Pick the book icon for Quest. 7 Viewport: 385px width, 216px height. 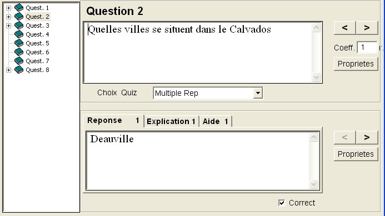point(19,61)
